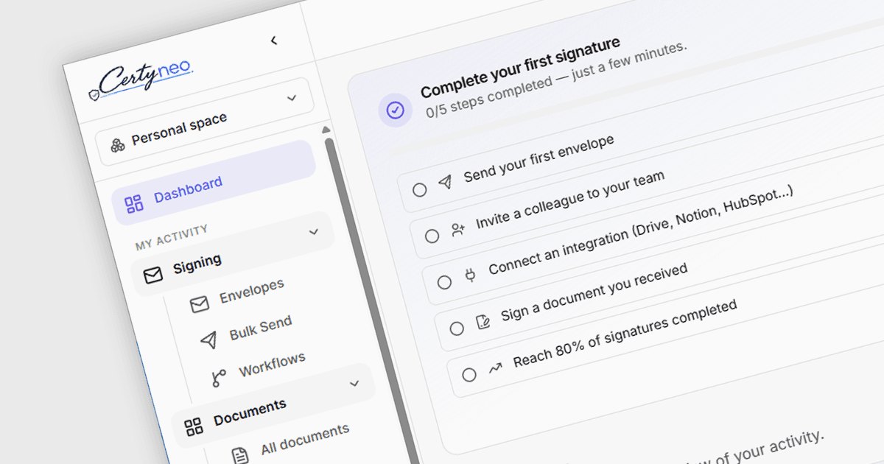Click the Certyneo logo
884x464 pixels.
(141, 80)
